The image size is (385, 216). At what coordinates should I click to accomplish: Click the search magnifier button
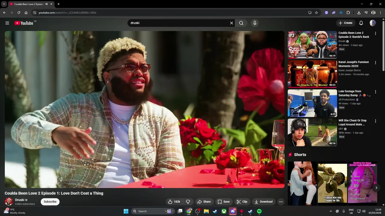241,23
